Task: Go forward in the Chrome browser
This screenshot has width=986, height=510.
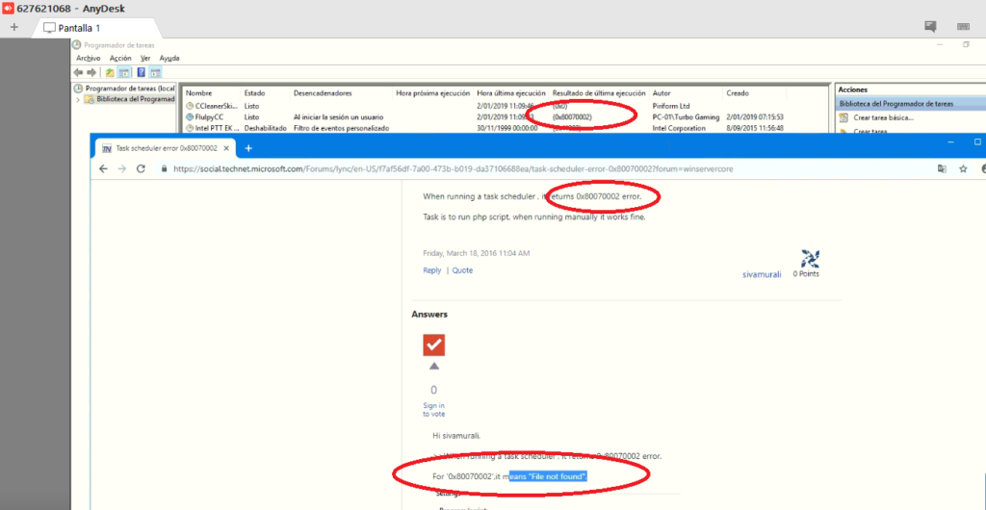Action: click(122, 169)
